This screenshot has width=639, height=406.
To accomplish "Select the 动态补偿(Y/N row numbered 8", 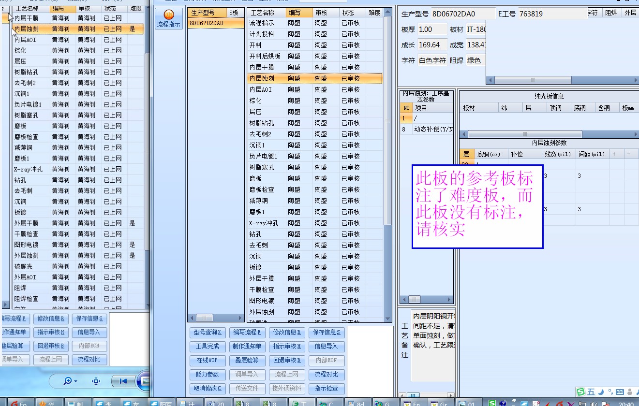I will coord(427,130).
